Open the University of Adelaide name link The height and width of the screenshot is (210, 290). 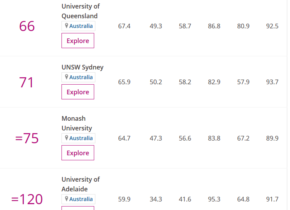(80, 184)
